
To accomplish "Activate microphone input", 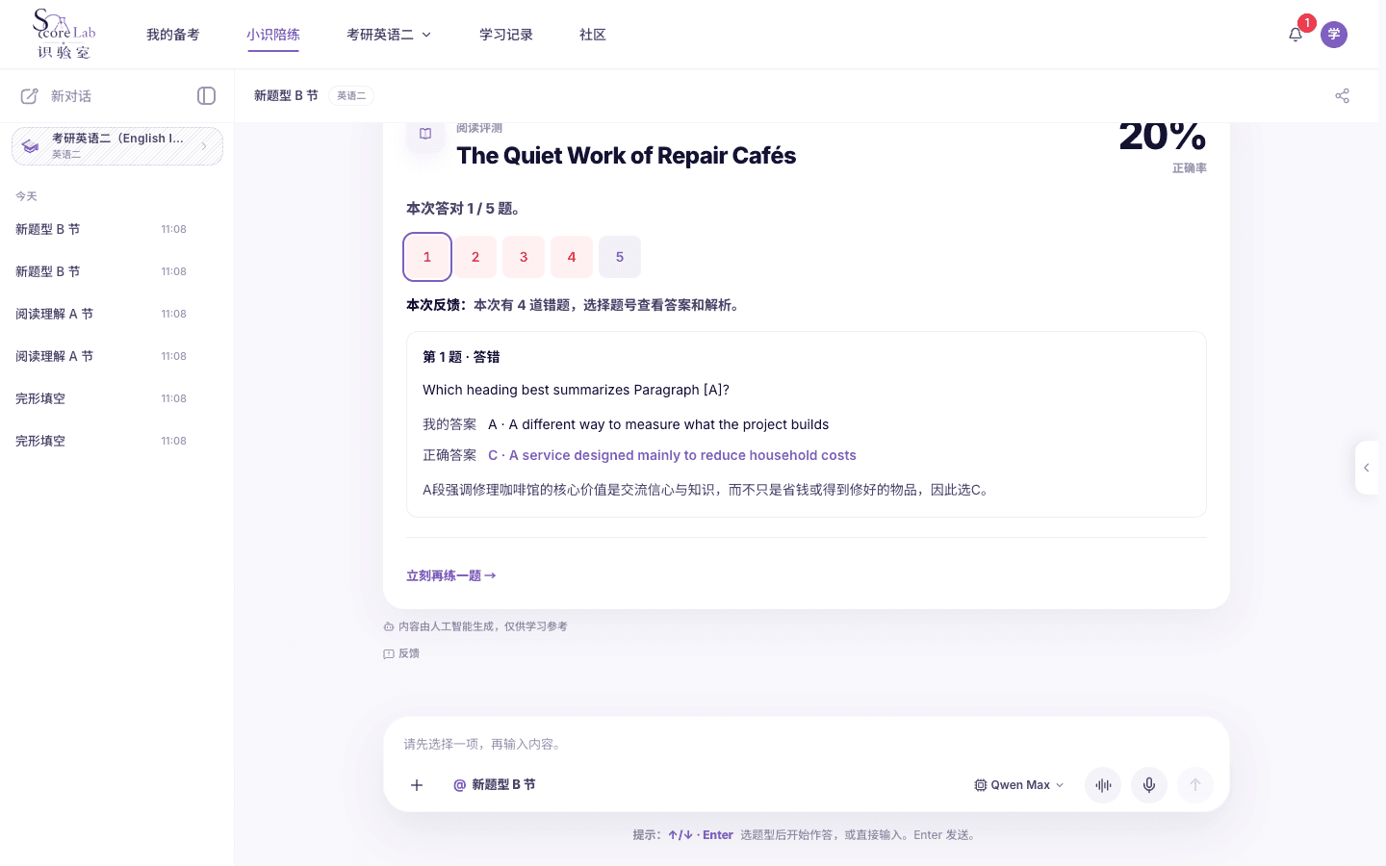I will [x=1149, y=785].
